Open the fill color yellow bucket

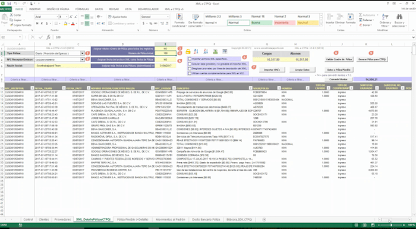65,24
